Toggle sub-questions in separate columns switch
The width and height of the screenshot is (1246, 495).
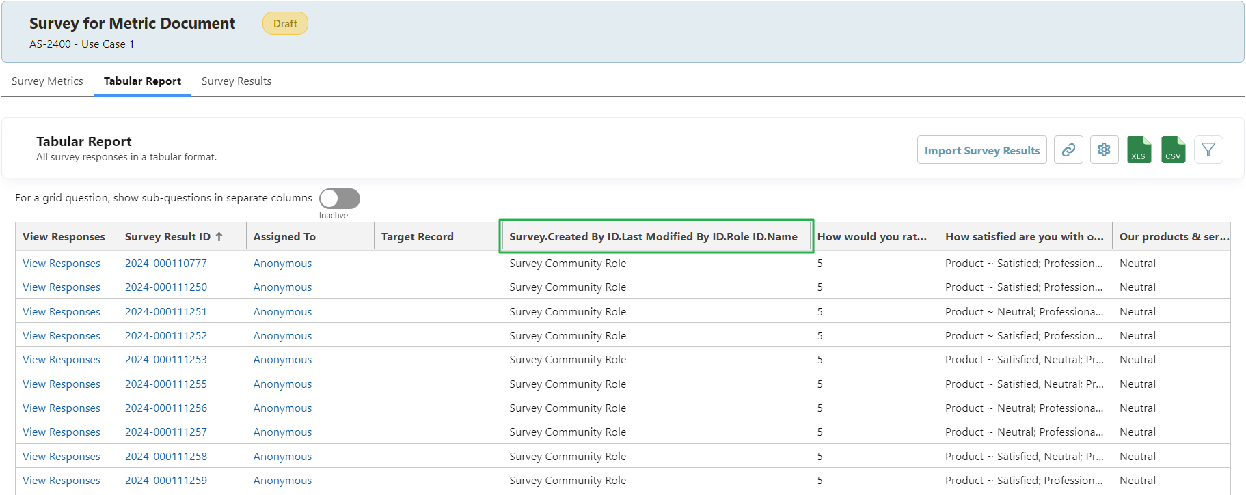[339, 199]
